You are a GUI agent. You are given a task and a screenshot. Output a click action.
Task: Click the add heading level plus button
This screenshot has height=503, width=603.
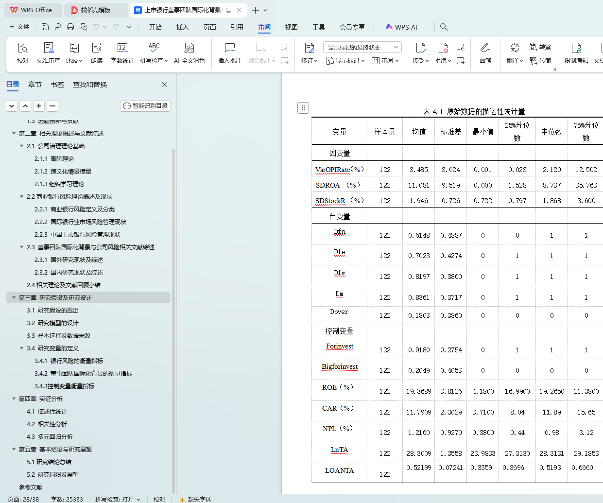[x=39, y=105]
